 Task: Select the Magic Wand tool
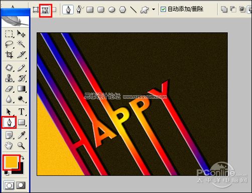(21, 44)
